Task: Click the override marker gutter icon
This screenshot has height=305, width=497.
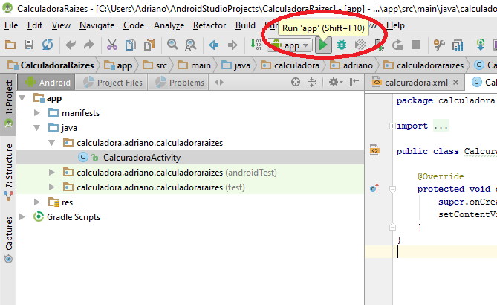Action: tap(374, 188)
